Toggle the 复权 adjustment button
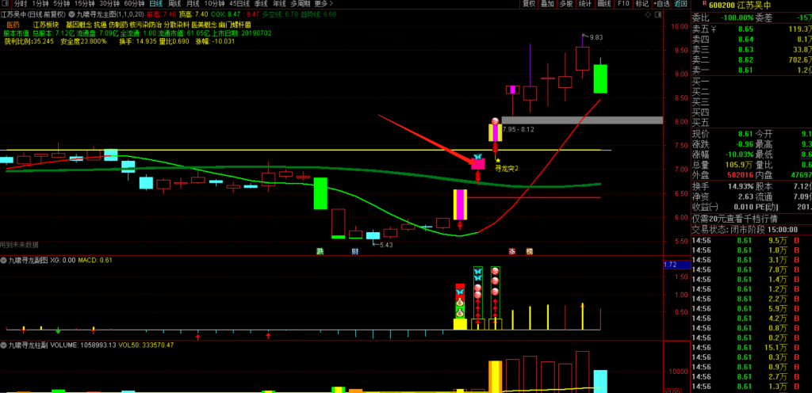Screen dimensions: 812x393 (x=529, y=4)
